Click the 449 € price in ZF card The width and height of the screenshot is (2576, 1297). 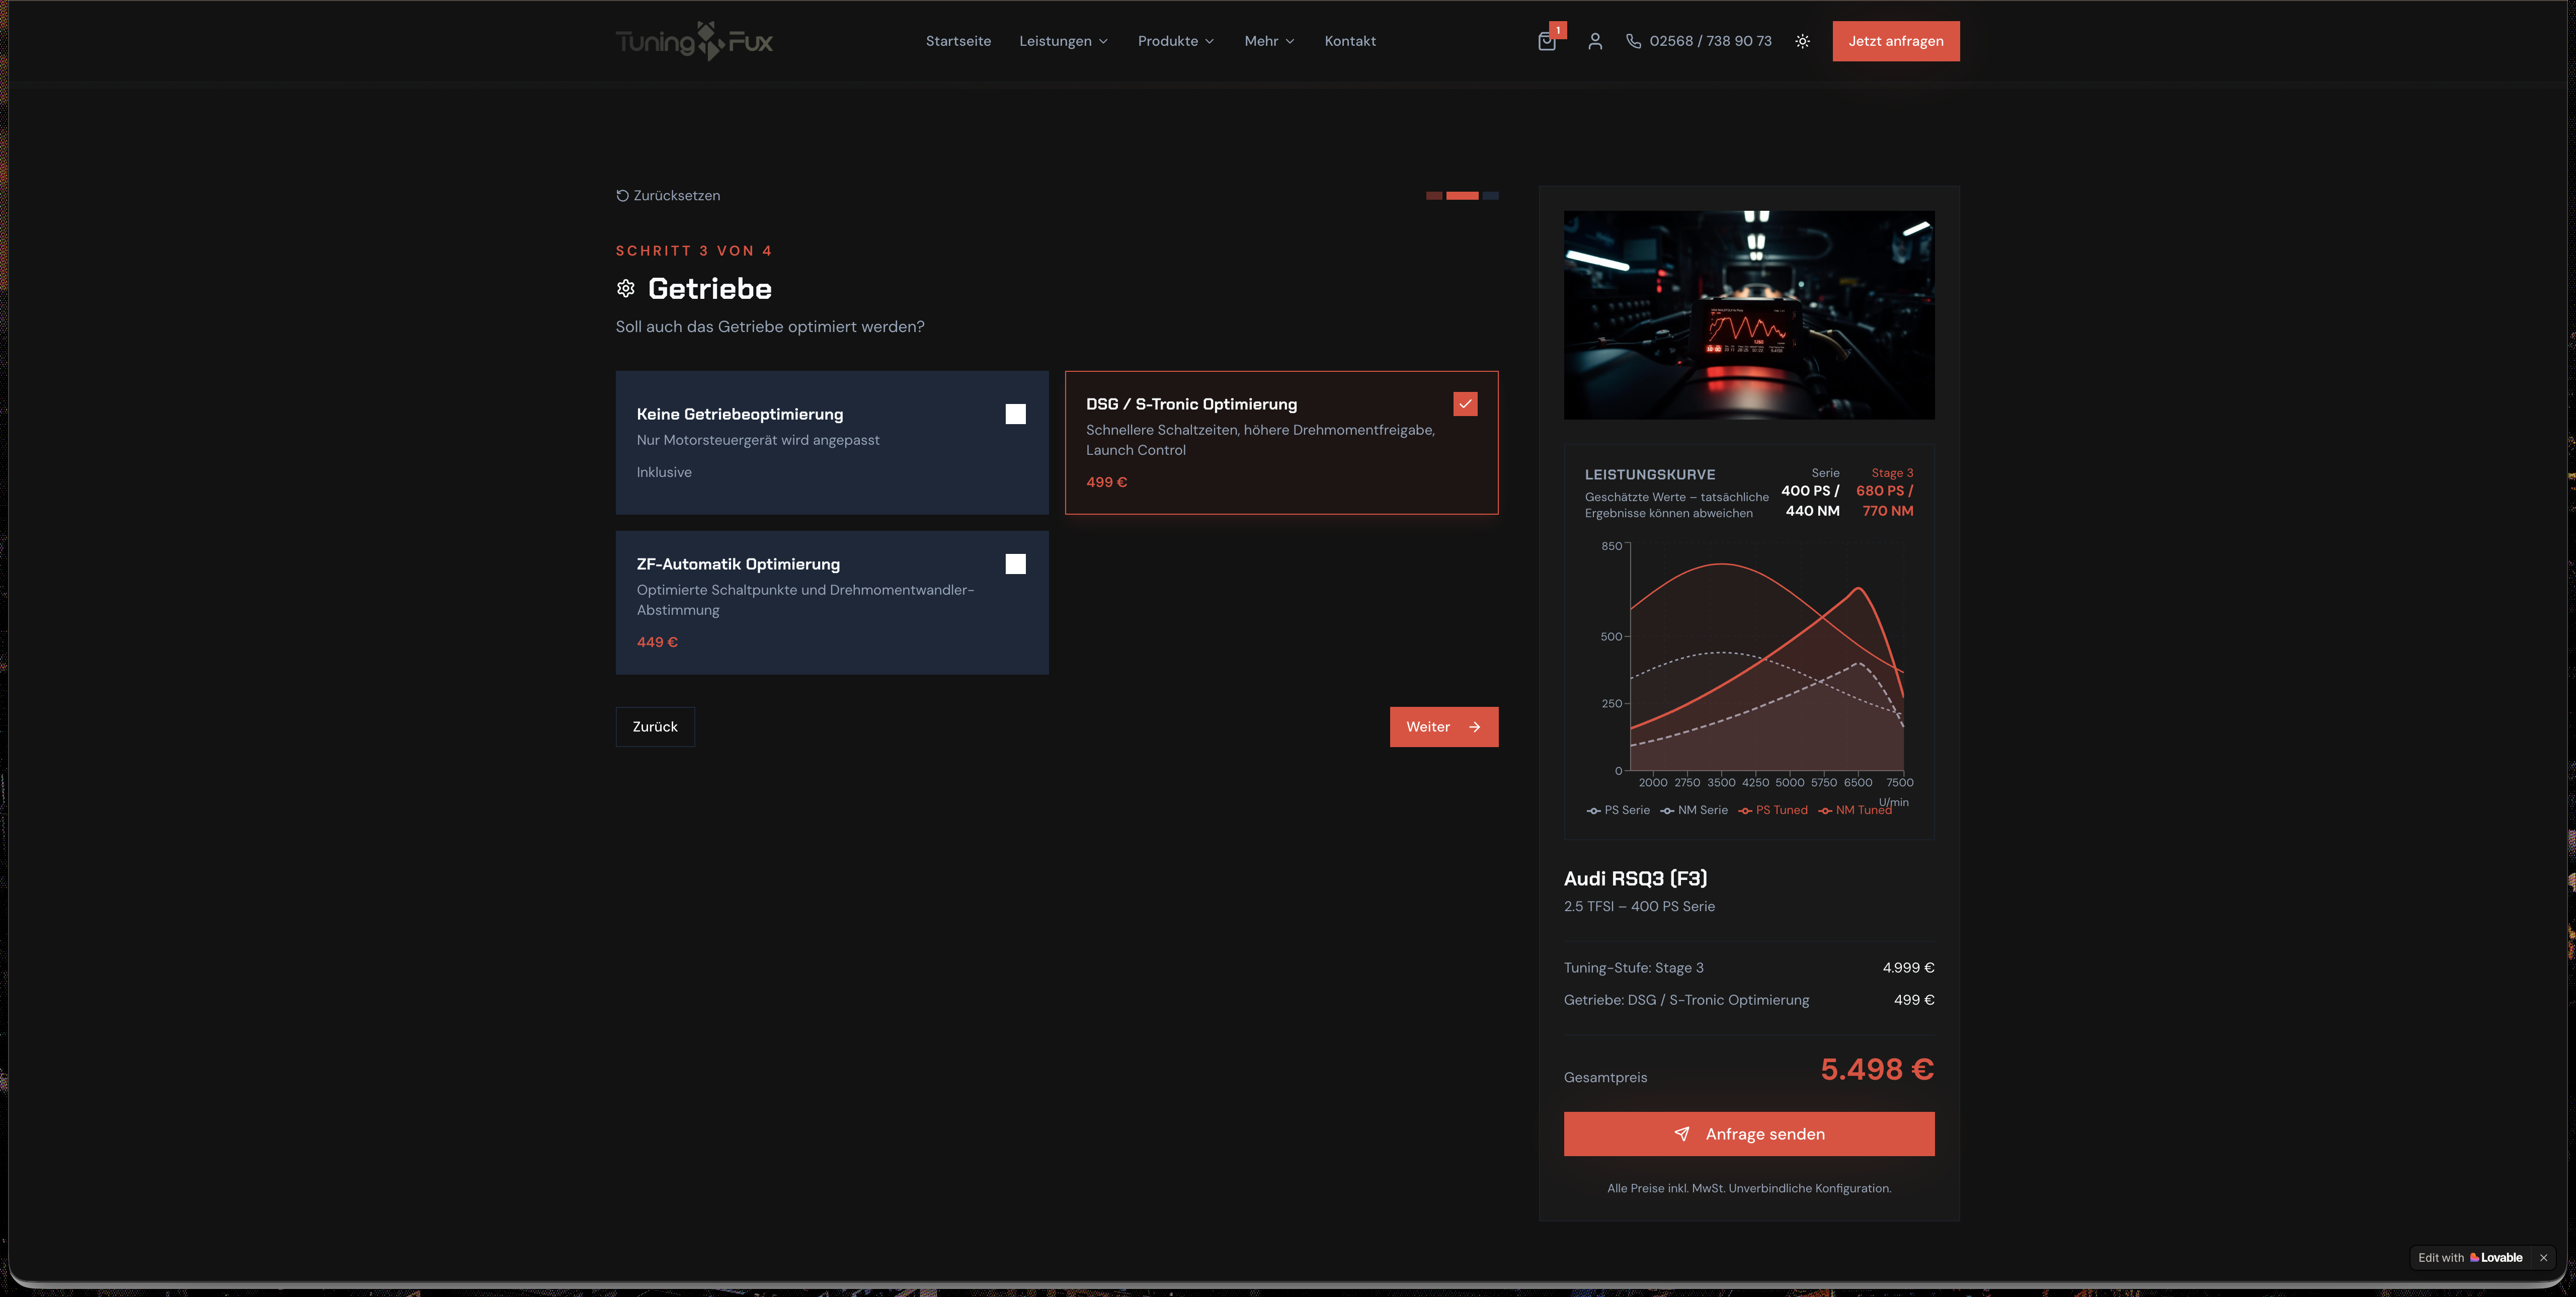tap(657, 642)
